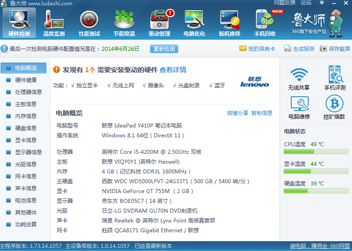Open 硬件检测 hardware detection tool
The height and width of the screenshot is (251, 352).
[x=19, y=23]
